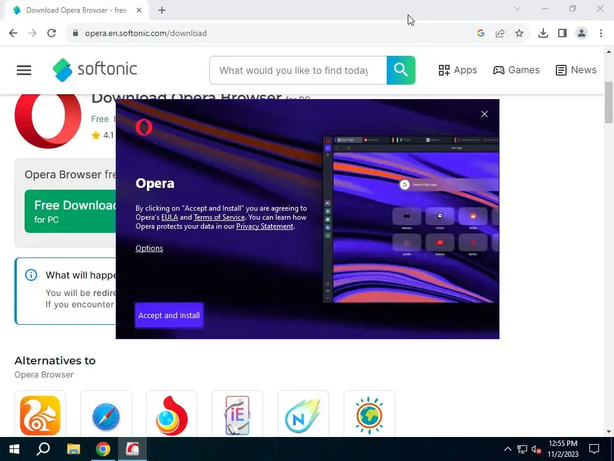Click the Accept and Install button

coord(169,315)
